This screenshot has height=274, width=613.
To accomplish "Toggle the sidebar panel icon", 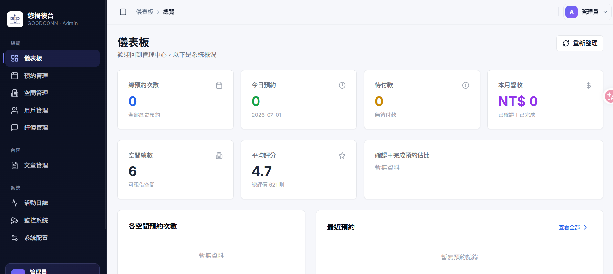I will 123,12.
